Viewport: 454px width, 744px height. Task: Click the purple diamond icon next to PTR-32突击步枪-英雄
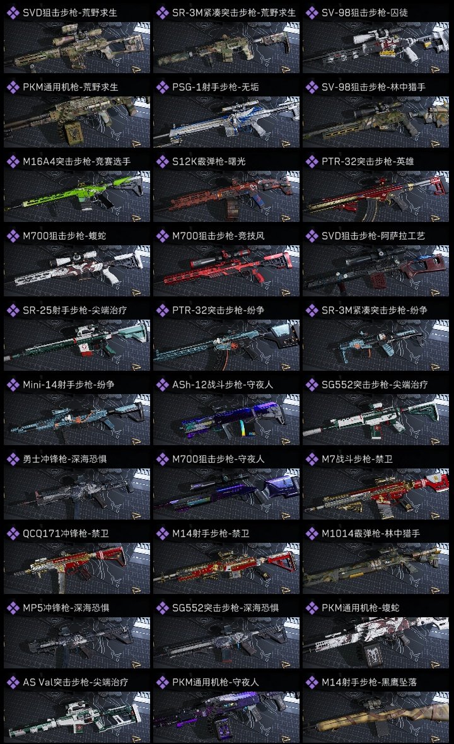coord(311,161)
